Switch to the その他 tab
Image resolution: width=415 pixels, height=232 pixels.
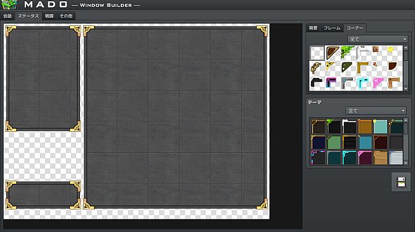[66, 16]
